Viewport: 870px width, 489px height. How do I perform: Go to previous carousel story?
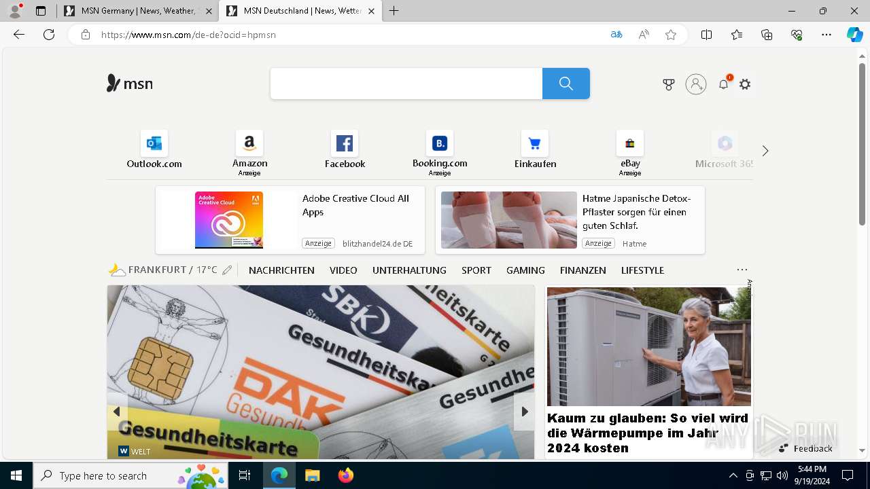pyautogui.click(x=117, y=412)
